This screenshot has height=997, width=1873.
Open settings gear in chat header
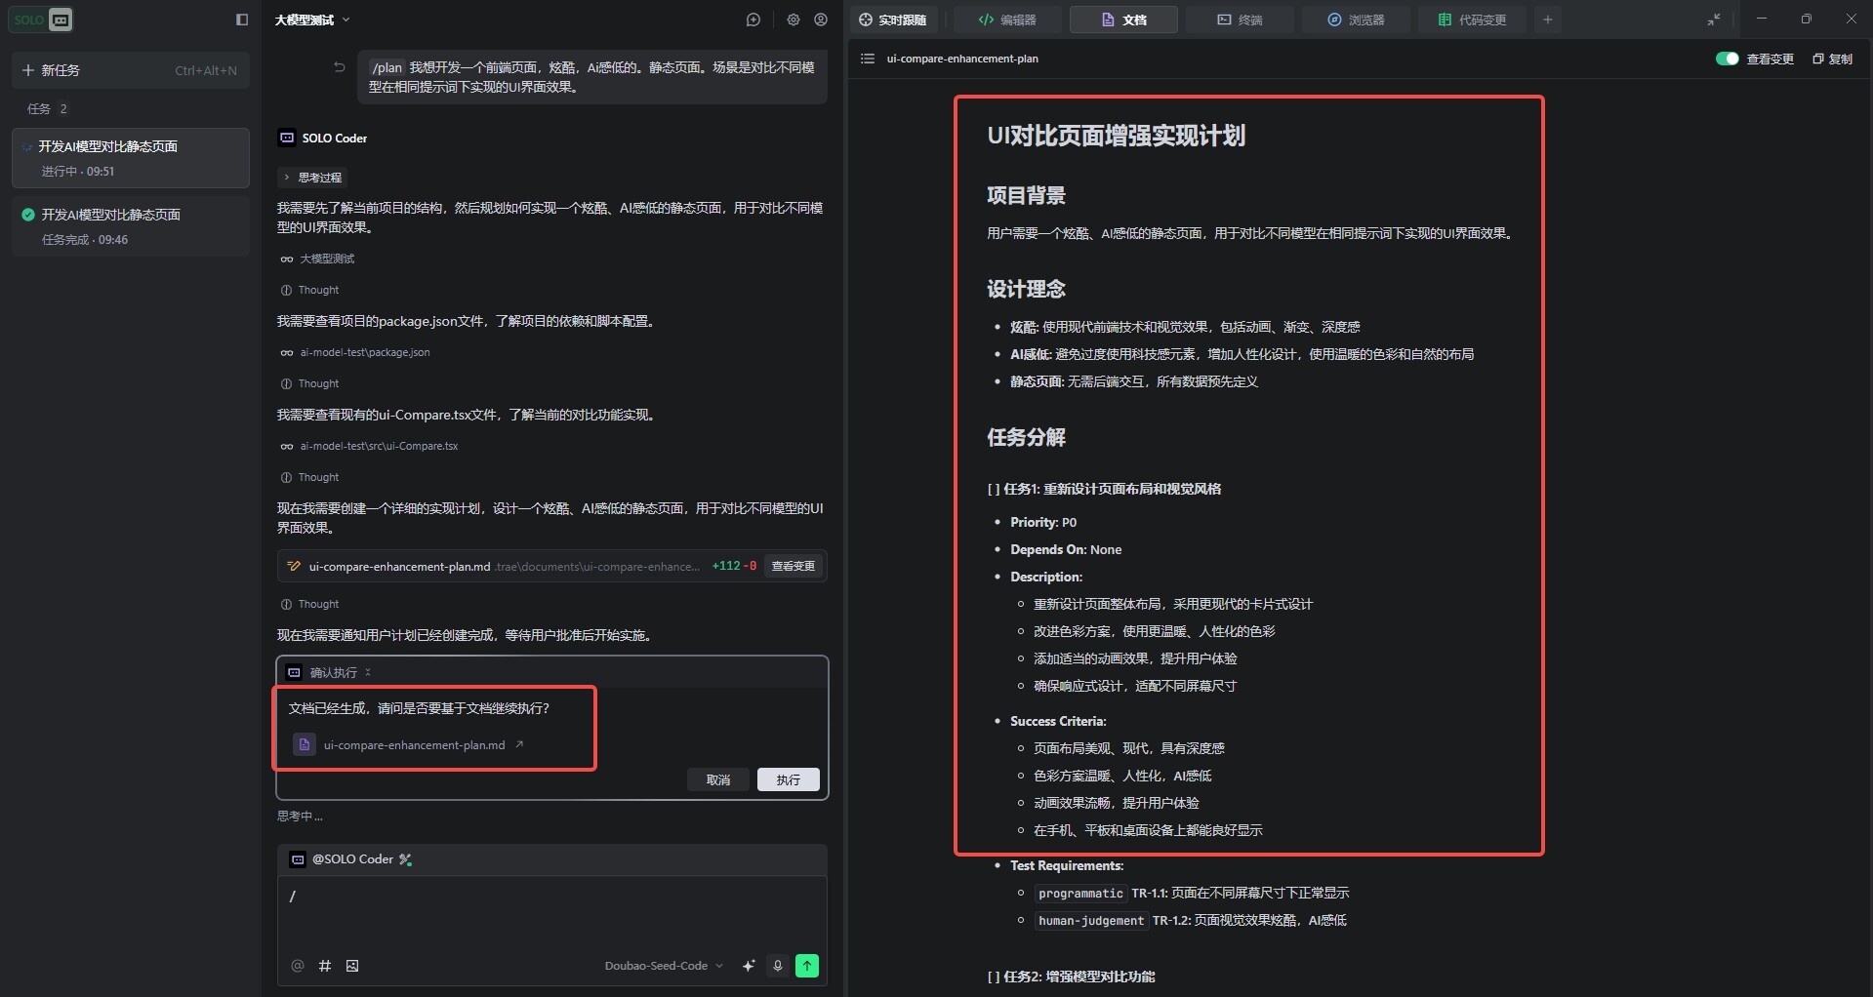coord(793,20)
